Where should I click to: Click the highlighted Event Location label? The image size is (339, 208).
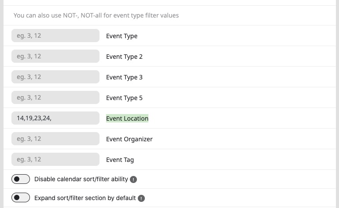127,118
